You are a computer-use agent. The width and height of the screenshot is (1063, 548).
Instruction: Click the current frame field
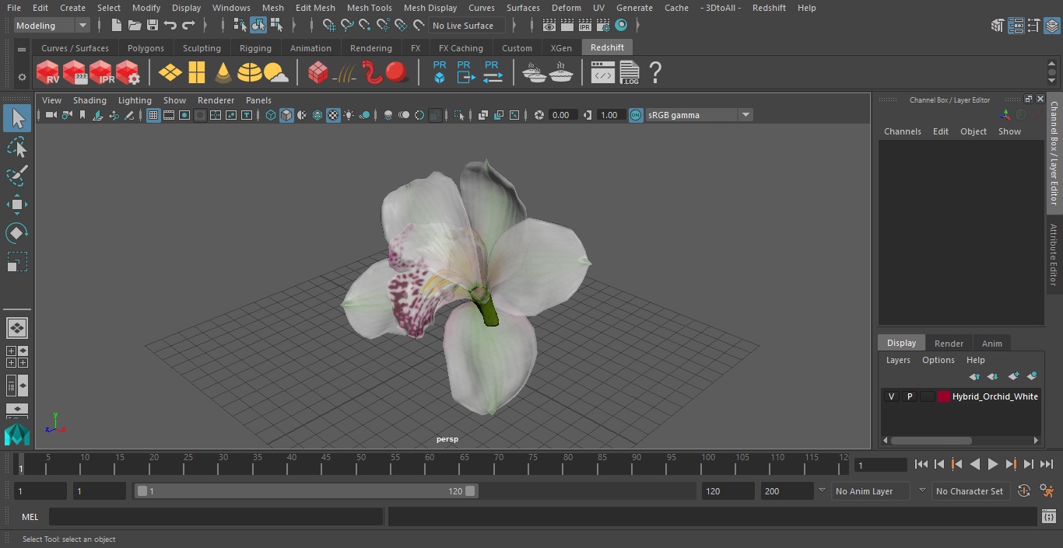(880, 465)
